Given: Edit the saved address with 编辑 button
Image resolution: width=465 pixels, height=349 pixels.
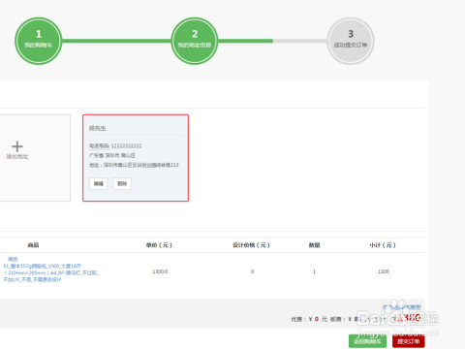Looking at the screenshot, I should [x=99, y=183].
